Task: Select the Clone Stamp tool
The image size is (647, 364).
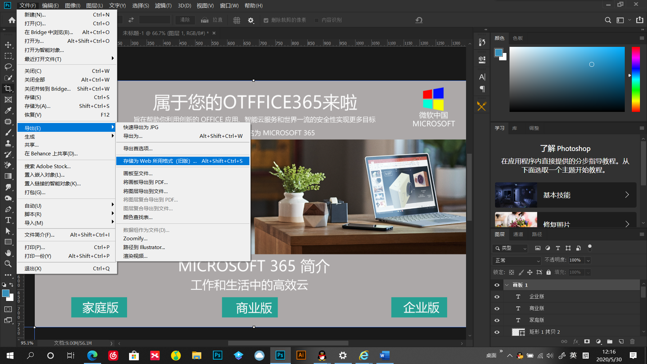Action: 8,143
